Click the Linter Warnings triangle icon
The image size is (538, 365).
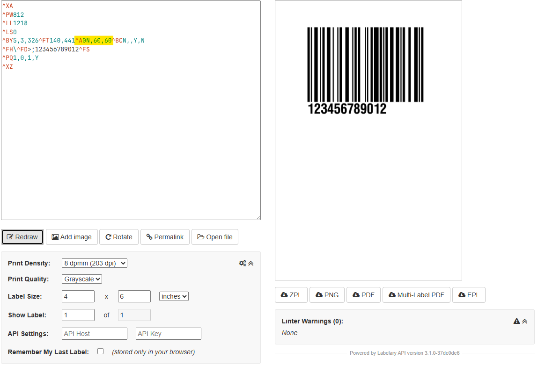click(516, 321)
